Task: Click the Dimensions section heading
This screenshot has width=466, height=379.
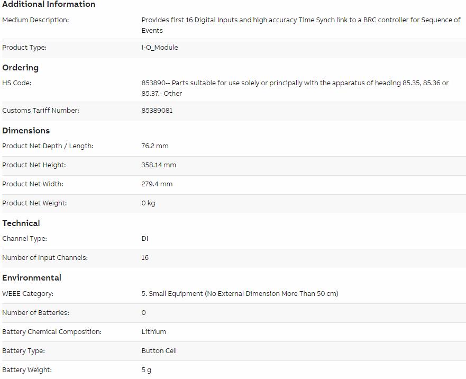Action: [x=26, y=131]
